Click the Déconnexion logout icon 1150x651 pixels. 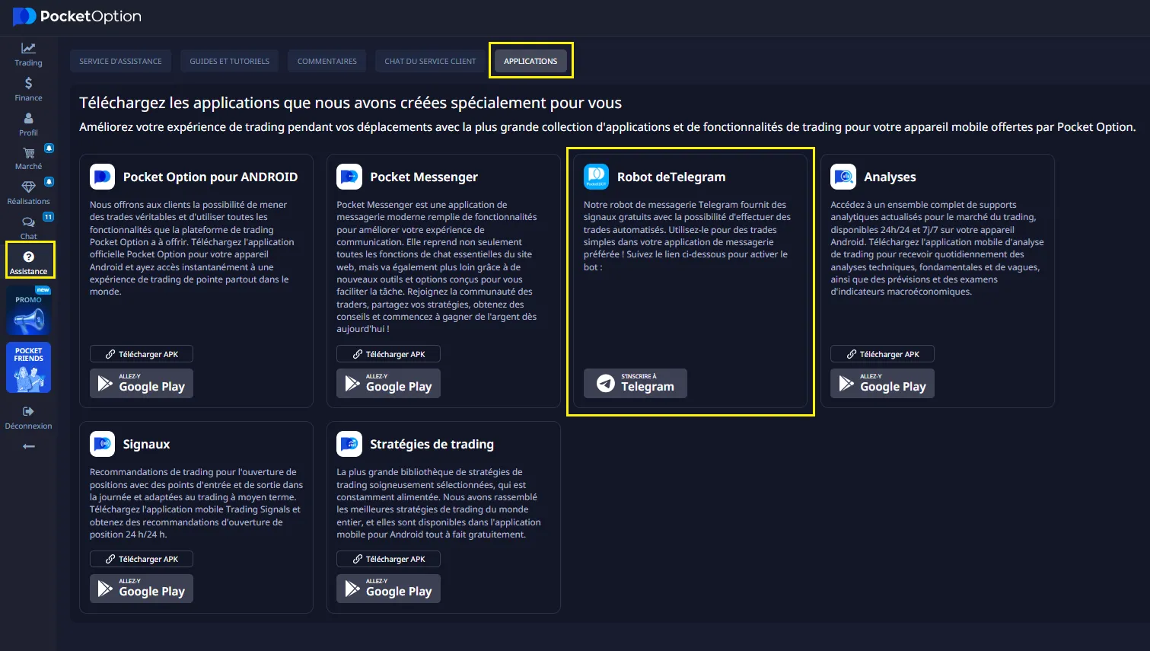point(28,411)
